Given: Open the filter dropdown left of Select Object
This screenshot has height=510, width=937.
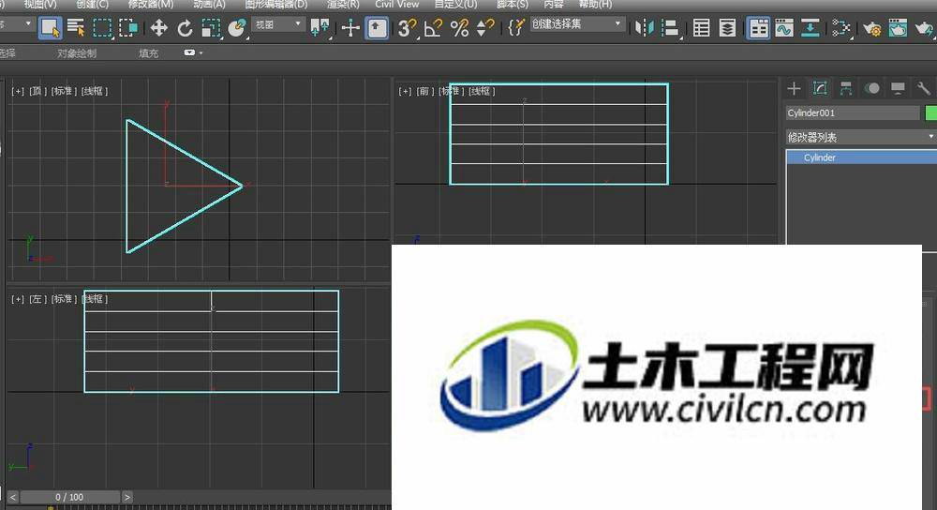Looking at the screenshot, I should (16, 24).
